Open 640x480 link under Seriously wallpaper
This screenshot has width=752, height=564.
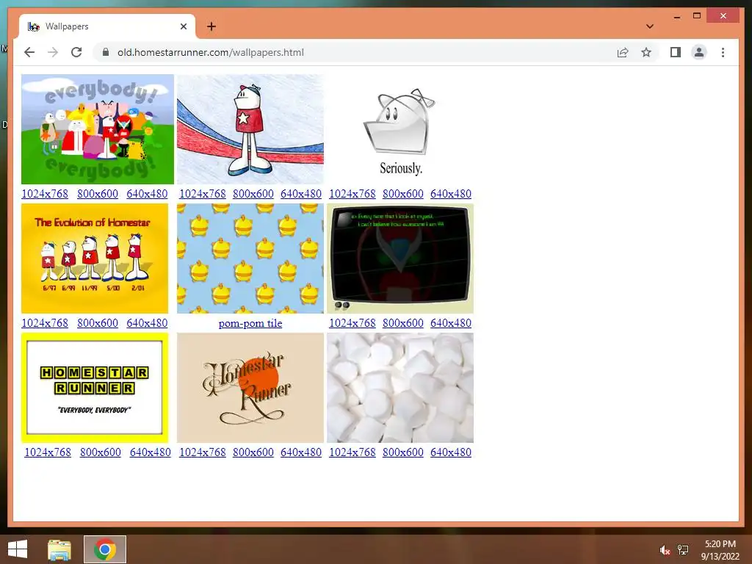[451, 194]
